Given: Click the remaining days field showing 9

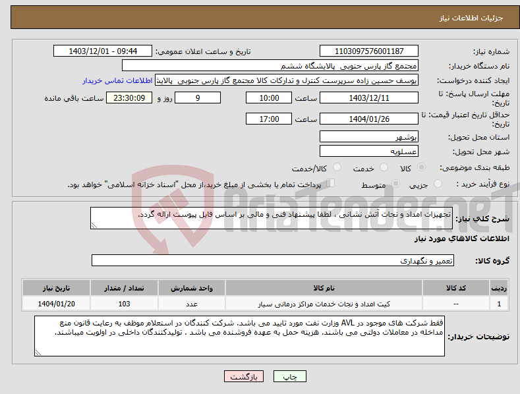Looking at the screenshot, I should click(198, 98).
